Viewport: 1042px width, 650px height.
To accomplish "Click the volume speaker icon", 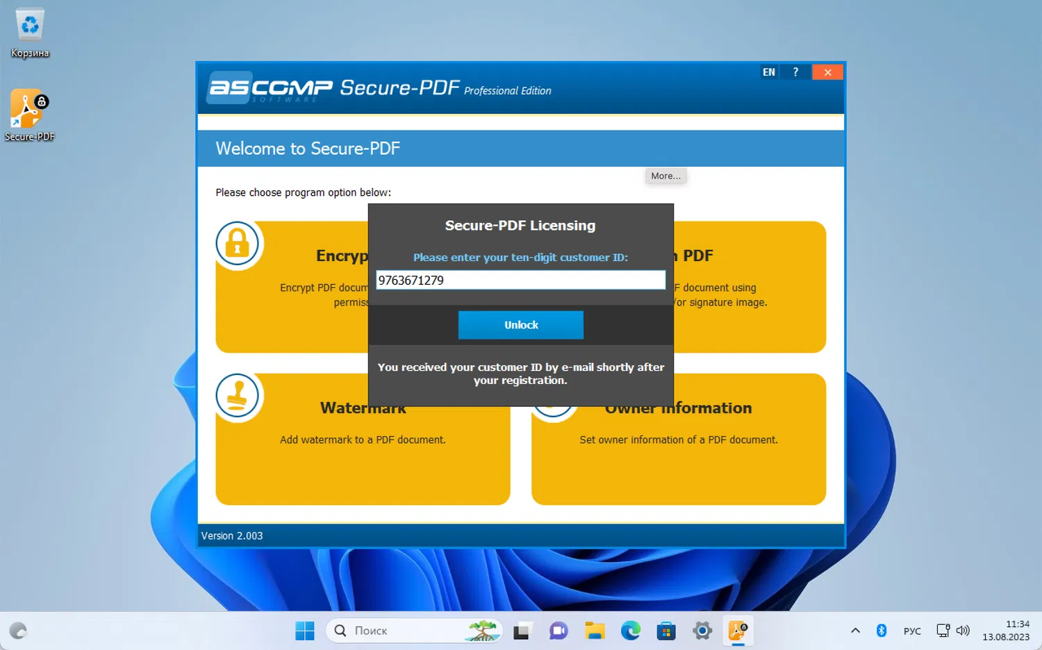I will (963, 631).
